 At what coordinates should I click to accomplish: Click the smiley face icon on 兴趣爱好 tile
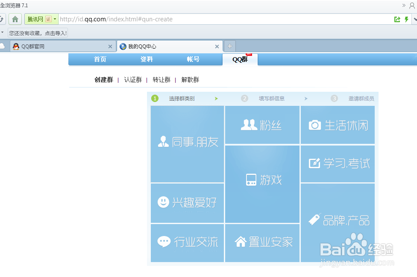pyautogui.click(x=163, y=202)
